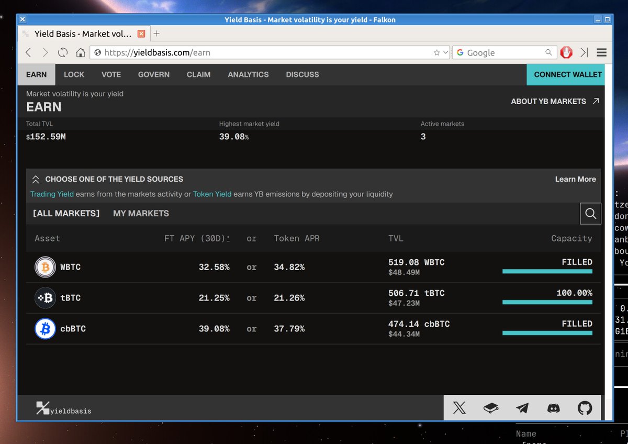
Task: Click the cbBTC FILLED capacity bar
Action: [547, 333]
